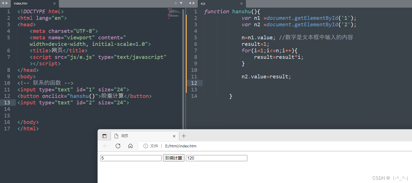412x183 pixels.
Task: Open a new browser tab with plus icon
Action: 184,136
